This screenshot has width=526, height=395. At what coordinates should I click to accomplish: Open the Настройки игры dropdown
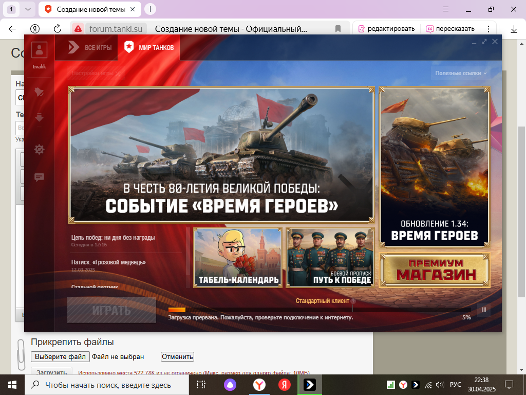click(x=96, y=73)
